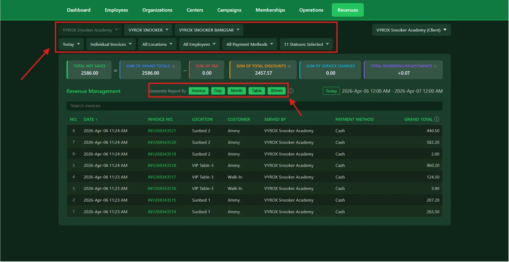
Task: Click the info icon beside the 80mm button
Action: (x=291, y=91)
